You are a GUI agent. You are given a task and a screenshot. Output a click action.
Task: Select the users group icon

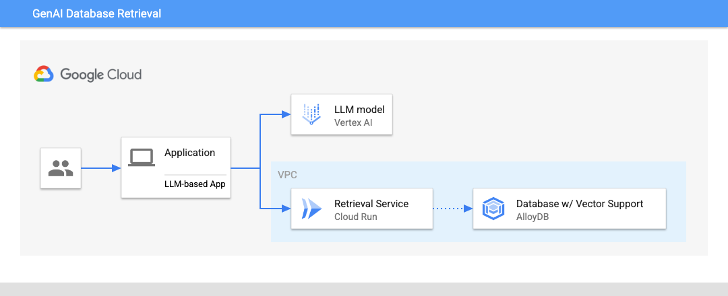(x=61, y=168)
